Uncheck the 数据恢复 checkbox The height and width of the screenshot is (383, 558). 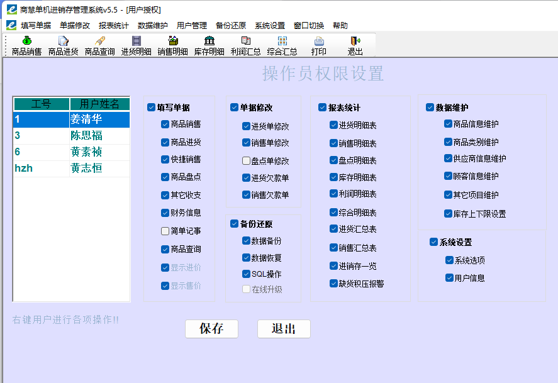coord(246,257)
